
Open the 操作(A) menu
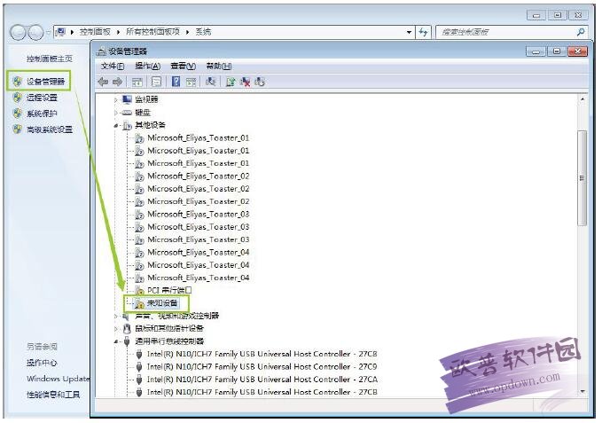(148, 66)
